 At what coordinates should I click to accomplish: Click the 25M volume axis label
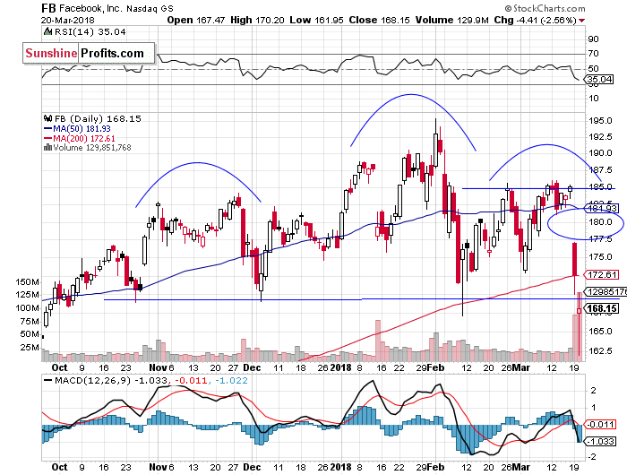(x=30, y=347)
